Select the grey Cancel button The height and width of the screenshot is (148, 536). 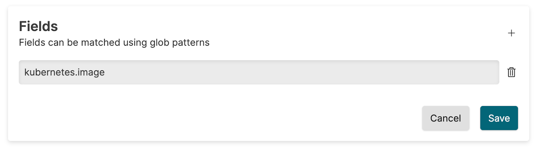pyautogui.click(x=446, y=118)
